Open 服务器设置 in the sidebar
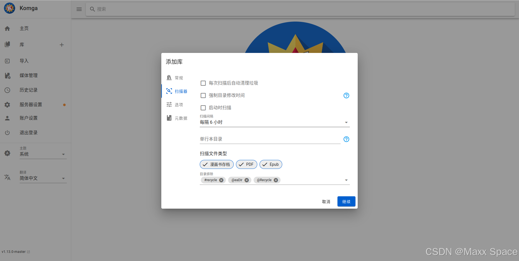The height and width of the screenshot is (261, 519). (x=35, y=105)
